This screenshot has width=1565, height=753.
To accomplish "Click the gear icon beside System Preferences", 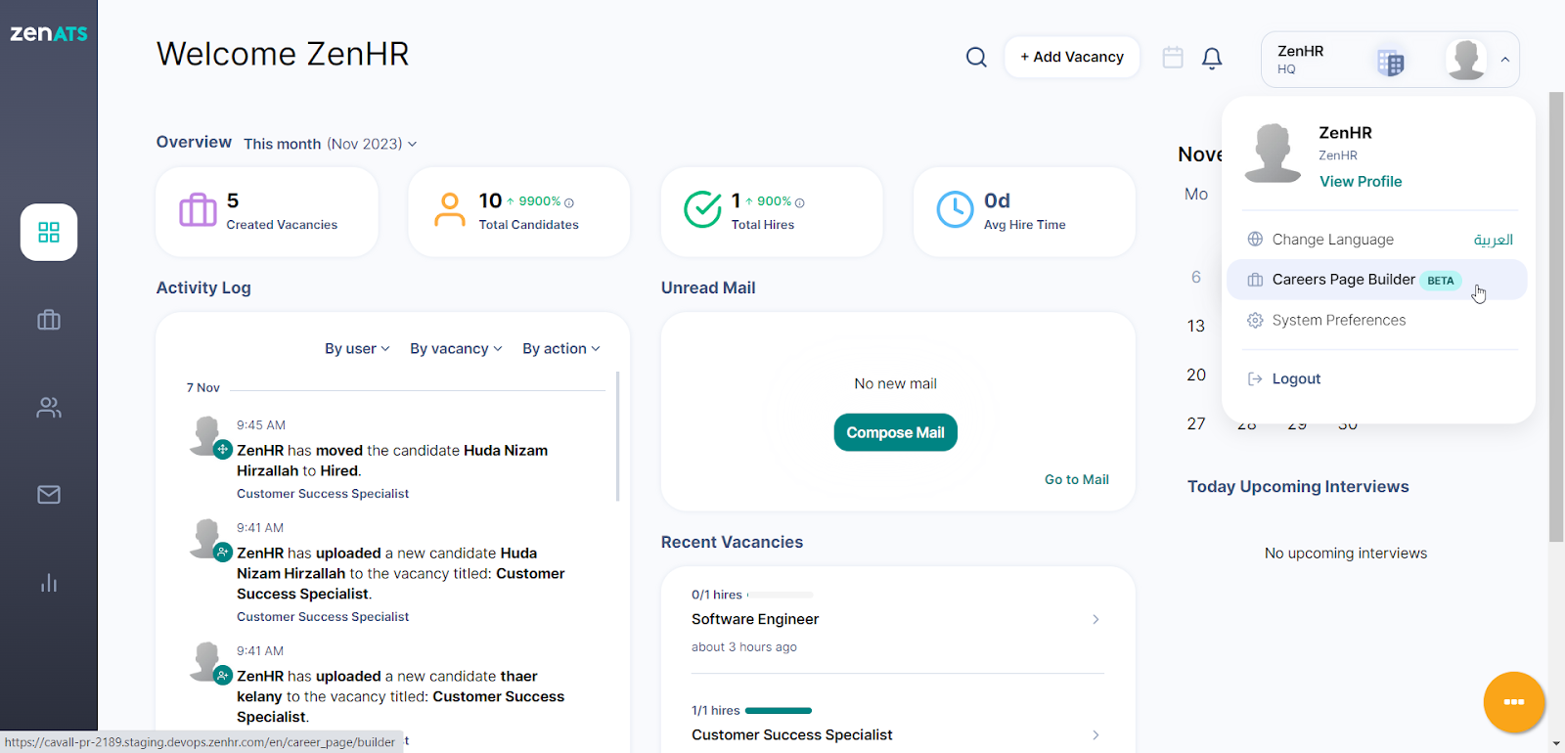I will (x=1255, y=320).
